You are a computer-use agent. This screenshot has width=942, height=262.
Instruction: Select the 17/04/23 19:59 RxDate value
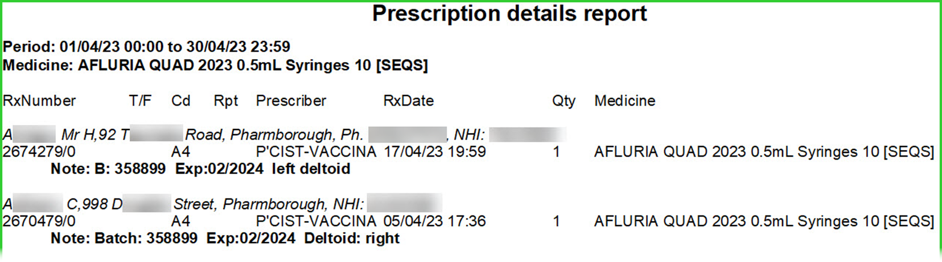(x=434, y=152)
